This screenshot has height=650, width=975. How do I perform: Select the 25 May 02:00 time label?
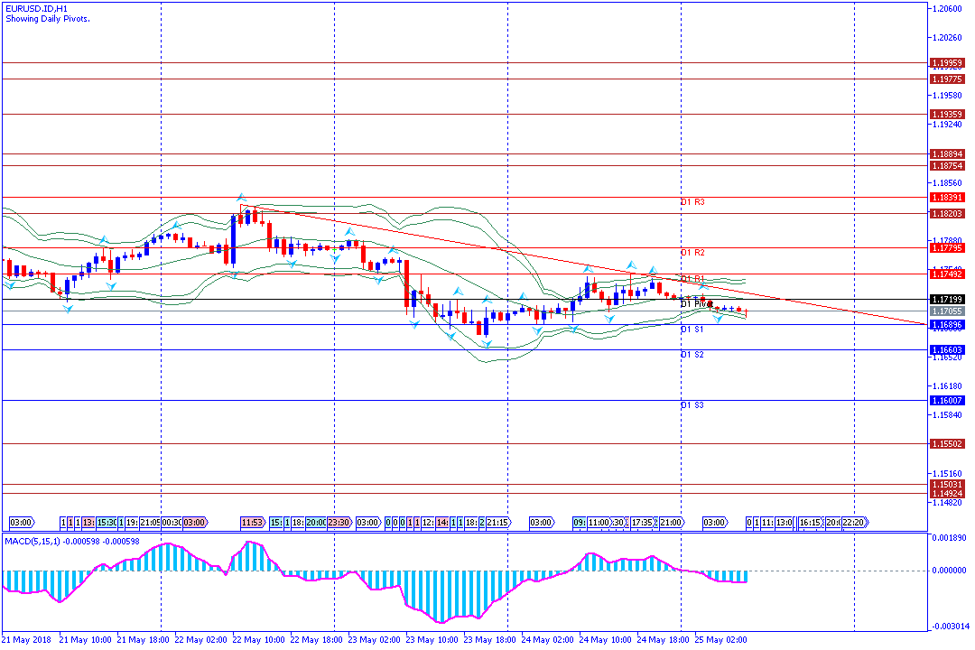[720, 639]
